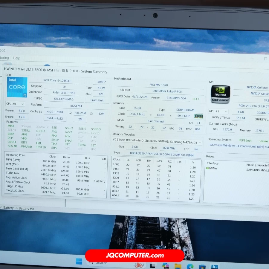Open File Explorer from the taskbar
This screenshot has height=269, width=269.
pos(178,266)
